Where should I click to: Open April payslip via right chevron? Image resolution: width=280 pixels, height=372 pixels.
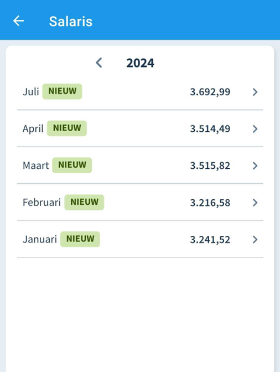tap(255, 129)
